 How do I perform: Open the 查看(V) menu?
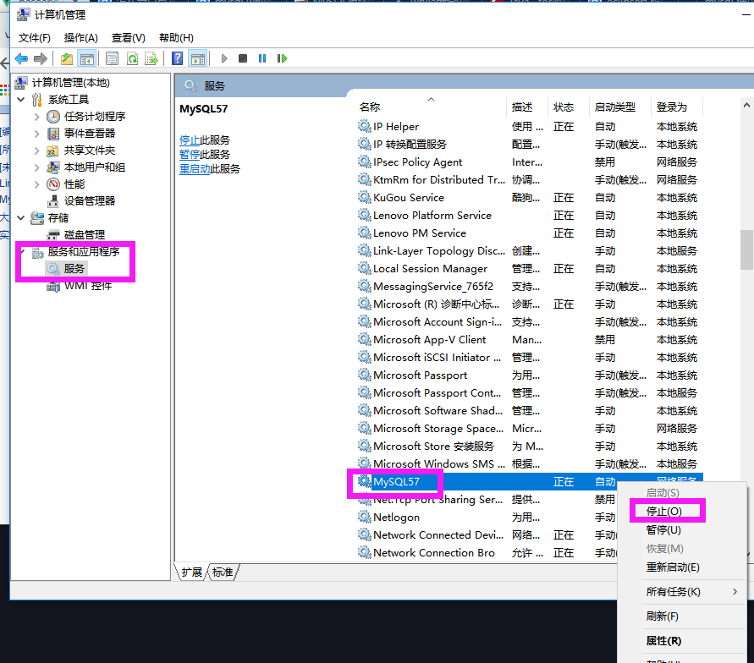(129, 38)
